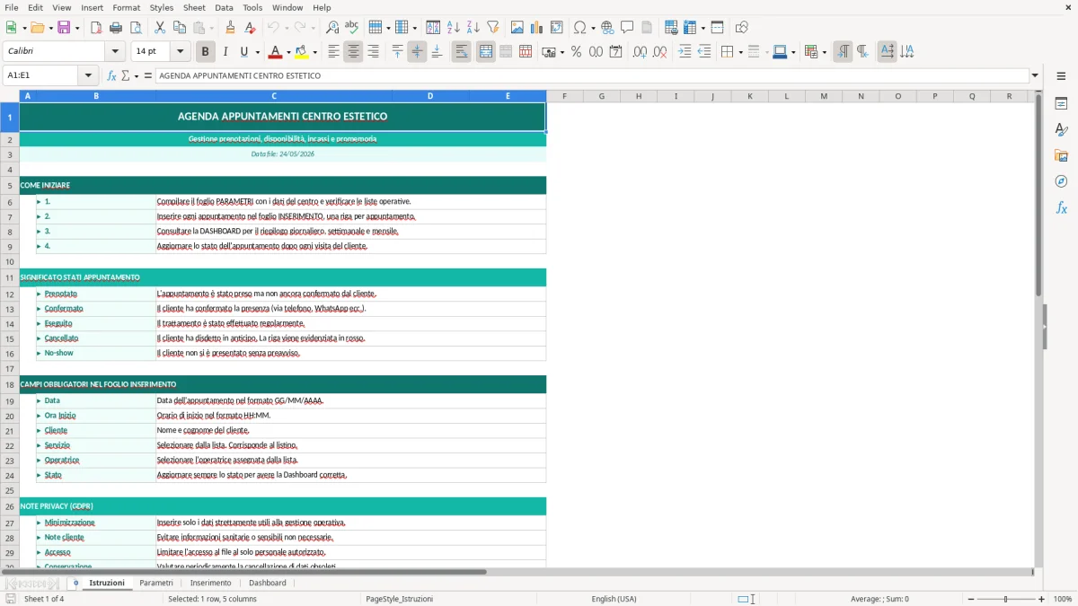Open Find & Replace

[x=332, y=28]
